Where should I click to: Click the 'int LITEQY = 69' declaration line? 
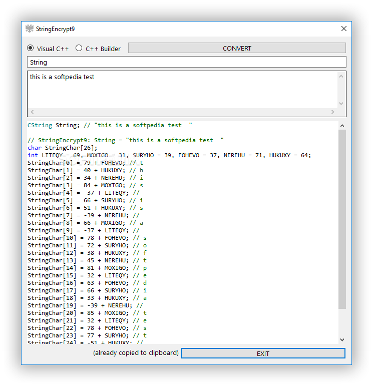[x=169, y=155]
